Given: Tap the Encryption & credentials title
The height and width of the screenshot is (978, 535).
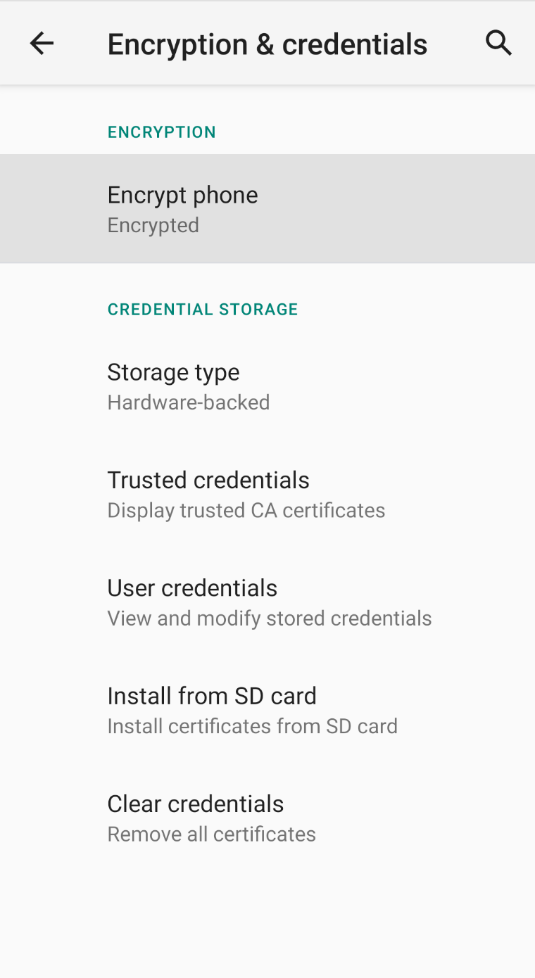Looking at the screenshot, I should coord(267,44).
